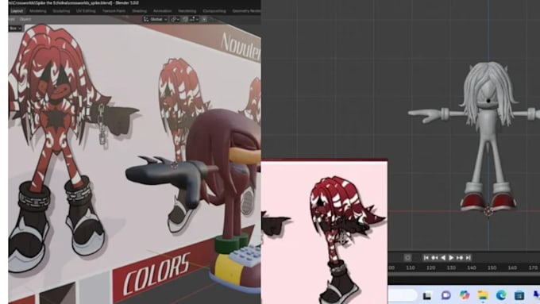Click the Windows taskbar search box
Viewport: 540px width, 304px height.
(x=403, y=295)
